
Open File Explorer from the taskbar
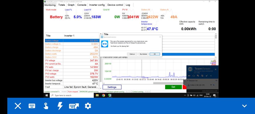pos(97,96)
